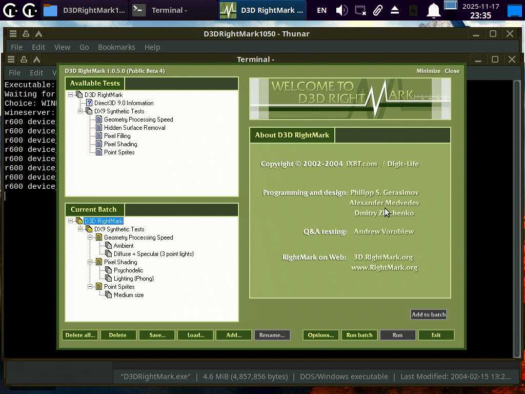Click the Add to batch button
This screenshot has width=525, height=394.
pyautogui.click(x=429, y=314)
